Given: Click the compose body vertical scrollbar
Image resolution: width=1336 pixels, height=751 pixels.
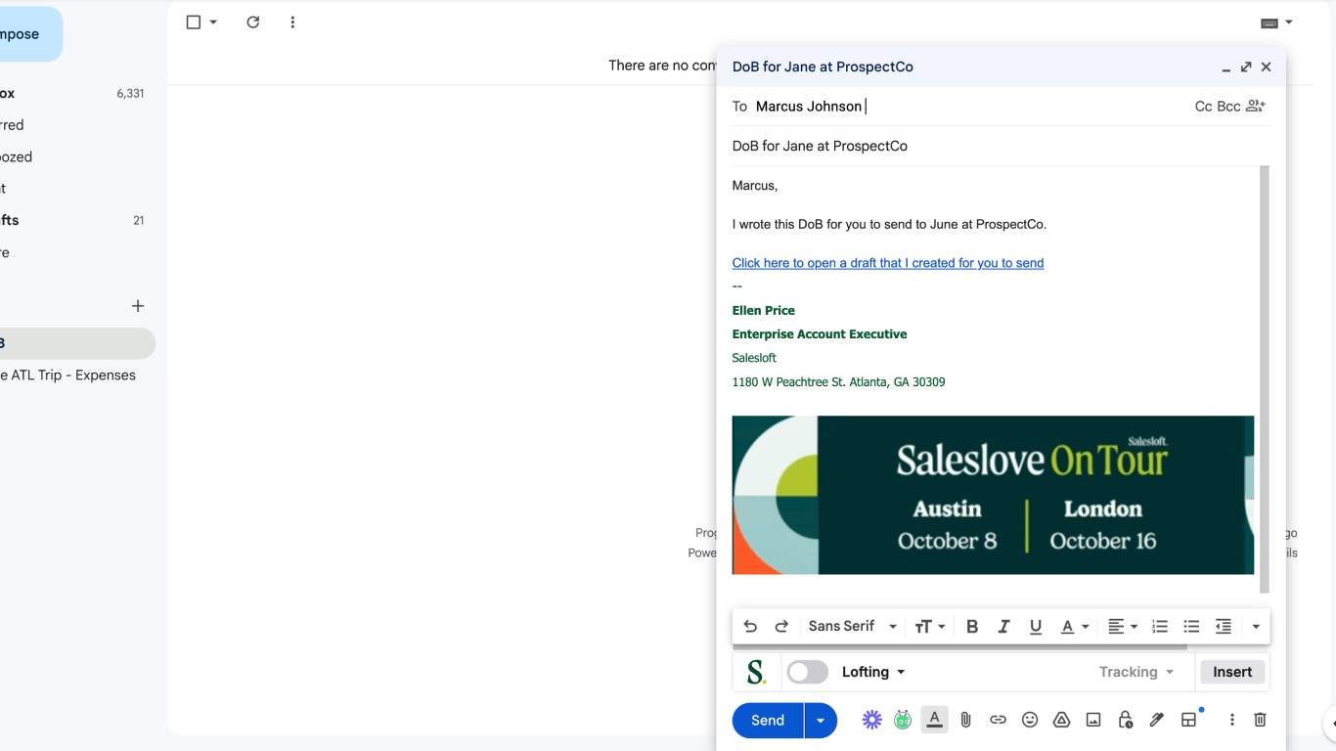Looking at the screenshot, I should coord(1265,379).
